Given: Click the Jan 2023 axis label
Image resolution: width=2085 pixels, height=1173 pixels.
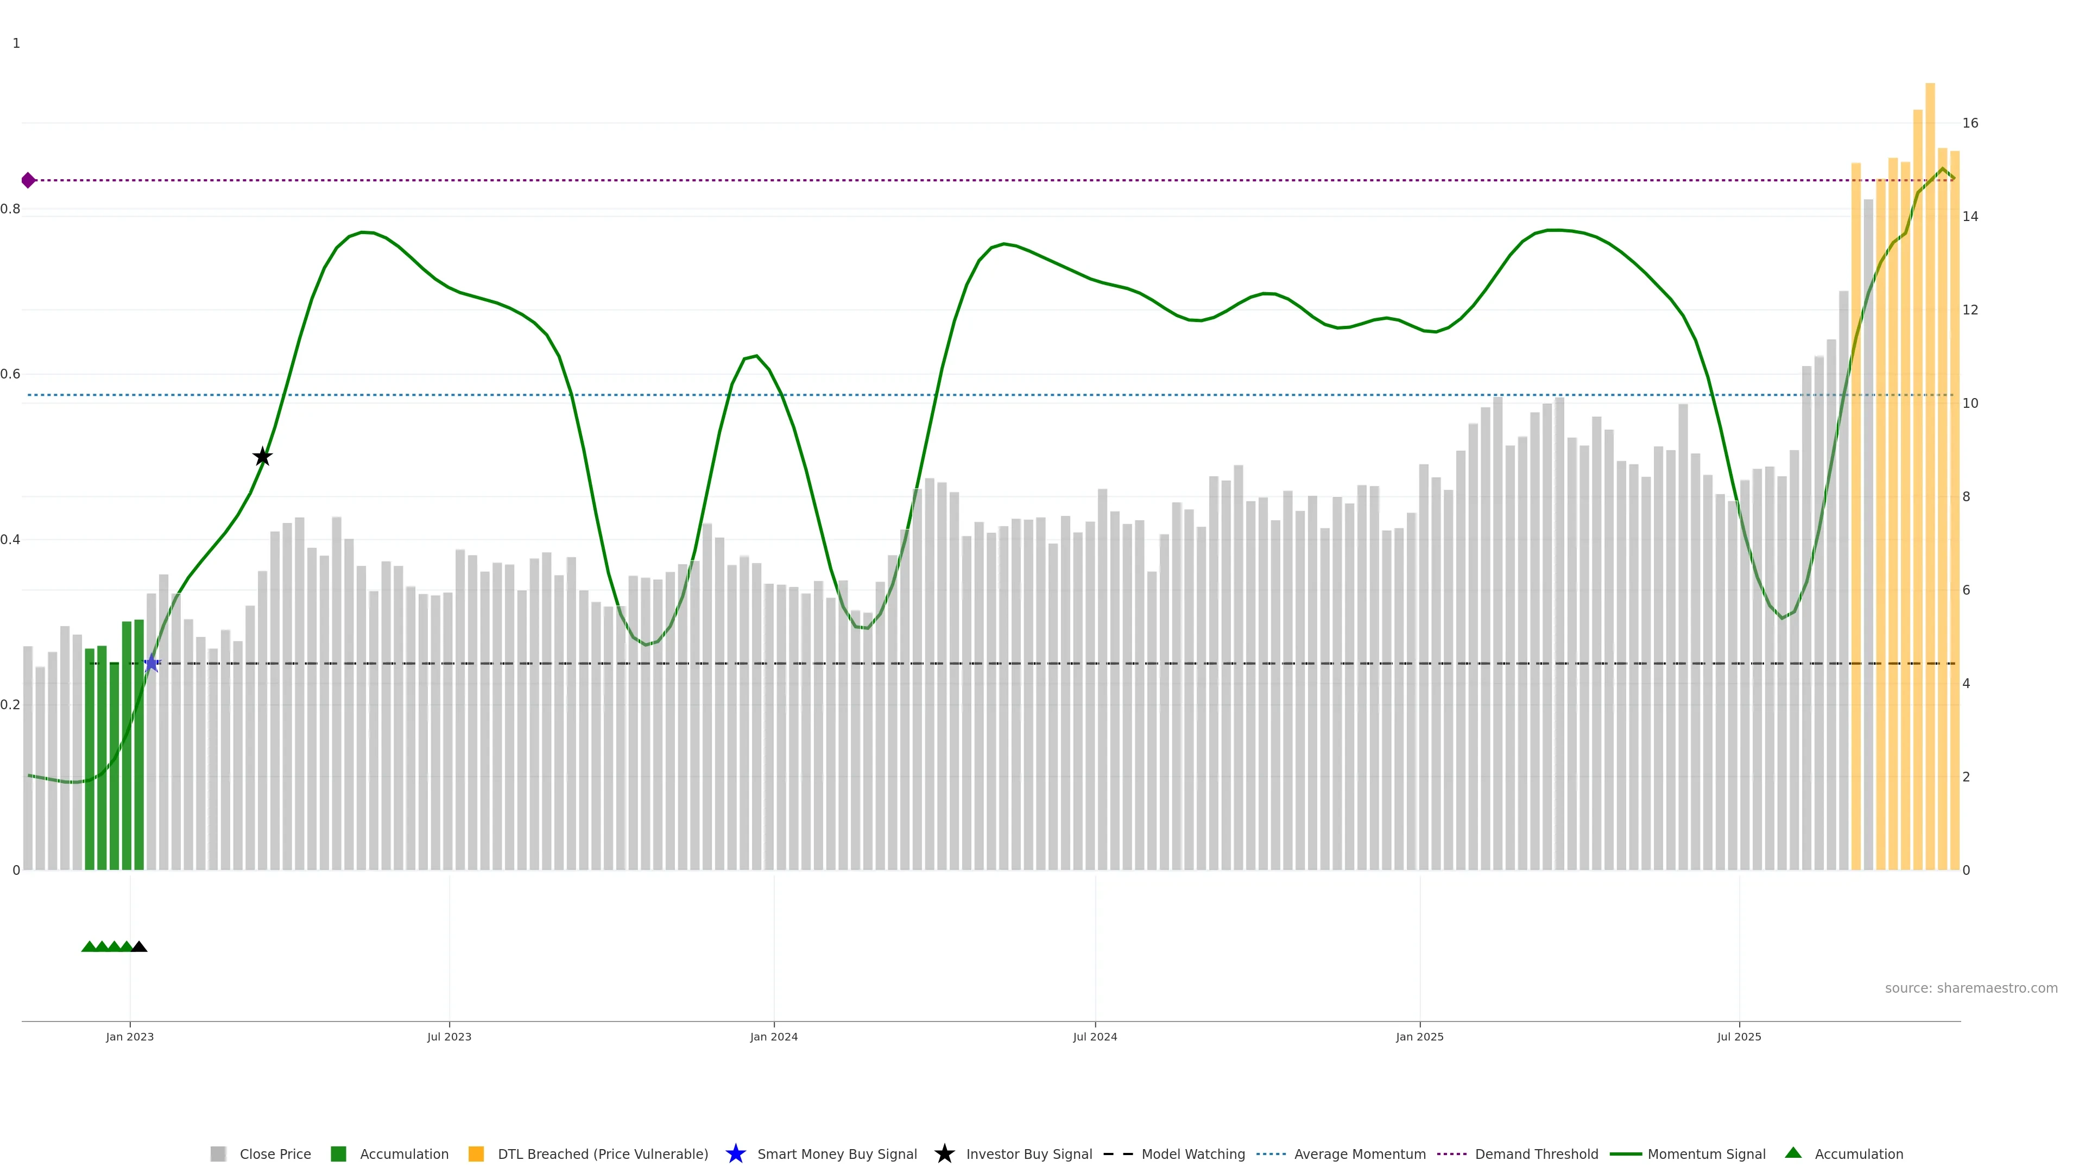Looking at the screenshot, I should click(130, 1037).
